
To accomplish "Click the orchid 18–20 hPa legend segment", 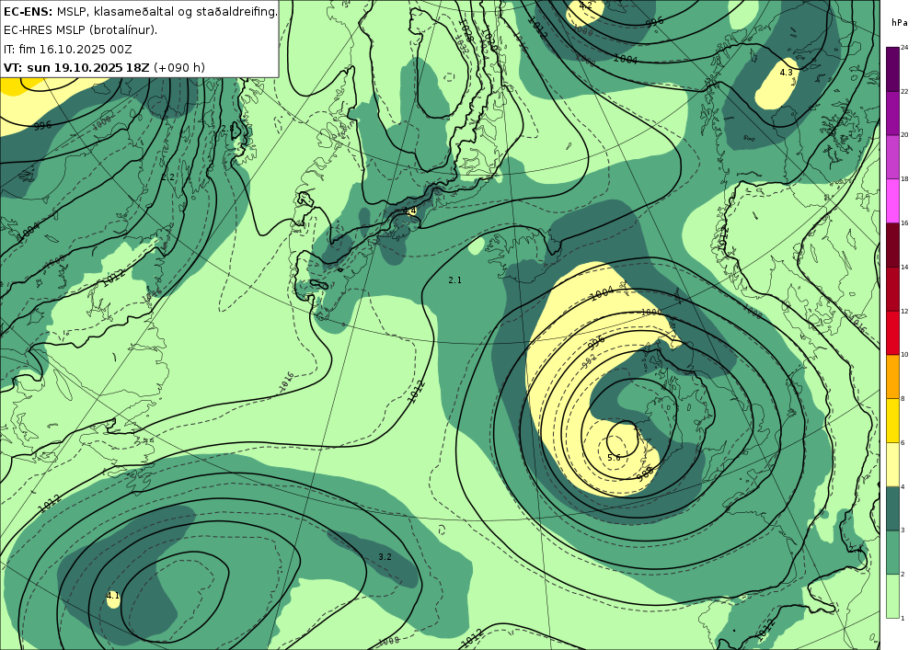I will tap(892, 157).
